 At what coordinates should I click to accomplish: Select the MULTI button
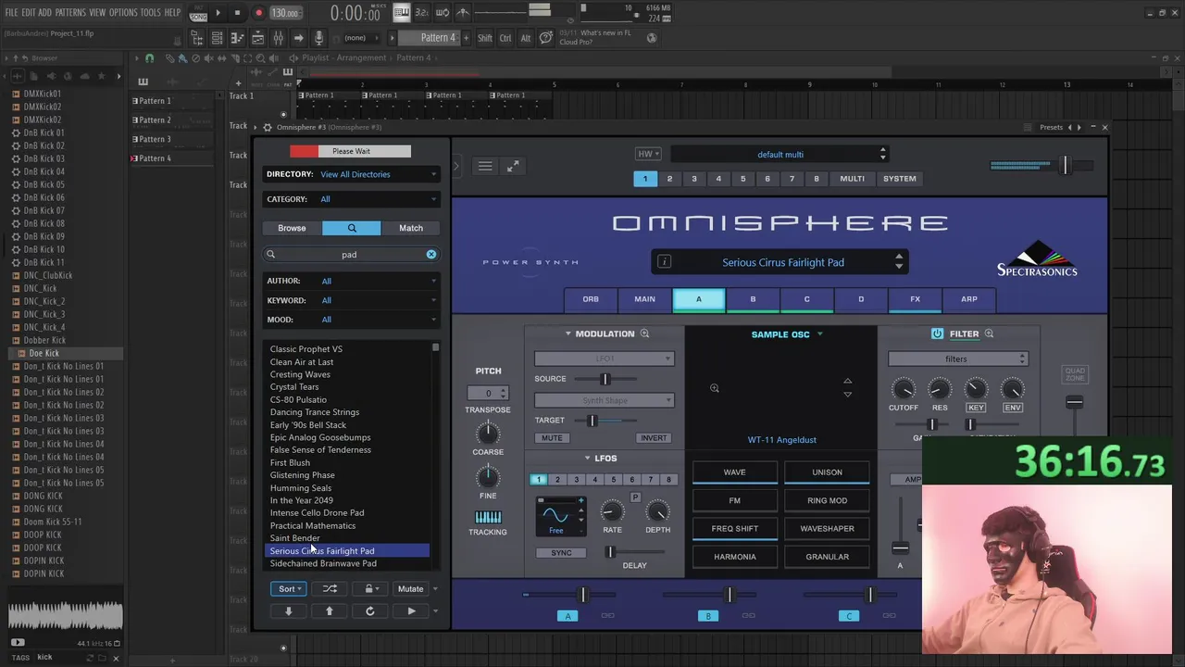click(852, 179)
